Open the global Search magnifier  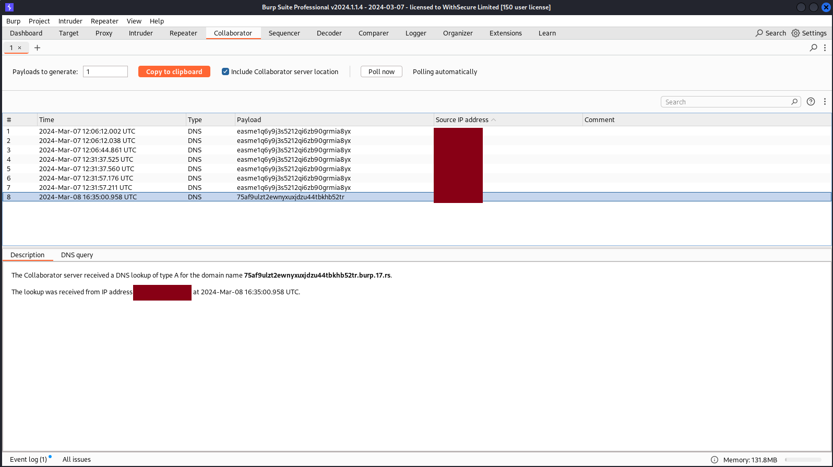point(759,33)
